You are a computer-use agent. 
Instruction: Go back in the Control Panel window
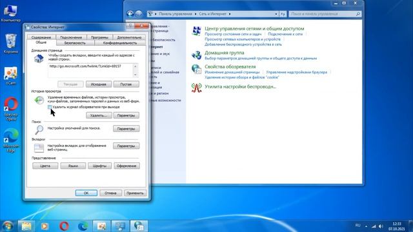(130, 14)
